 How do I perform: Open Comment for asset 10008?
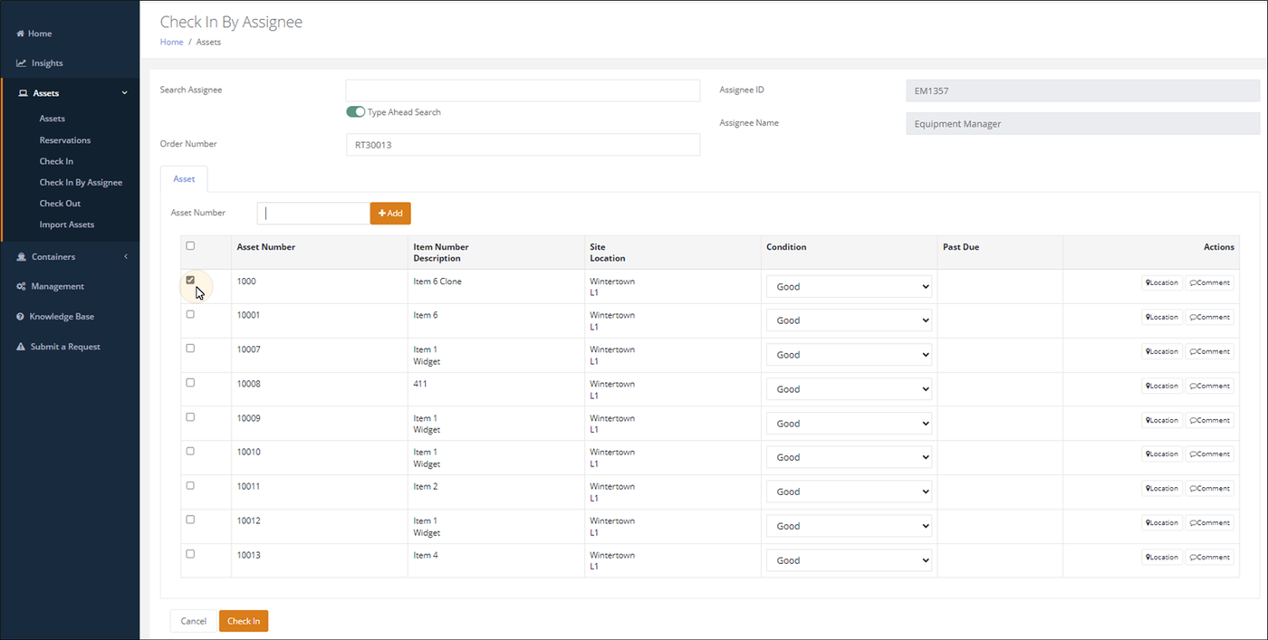point(1209,387)
